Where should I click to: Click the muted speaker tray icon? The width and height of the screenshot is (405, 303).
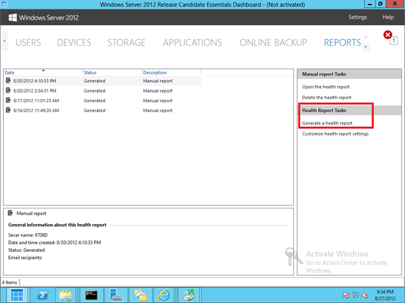[365, 295]
